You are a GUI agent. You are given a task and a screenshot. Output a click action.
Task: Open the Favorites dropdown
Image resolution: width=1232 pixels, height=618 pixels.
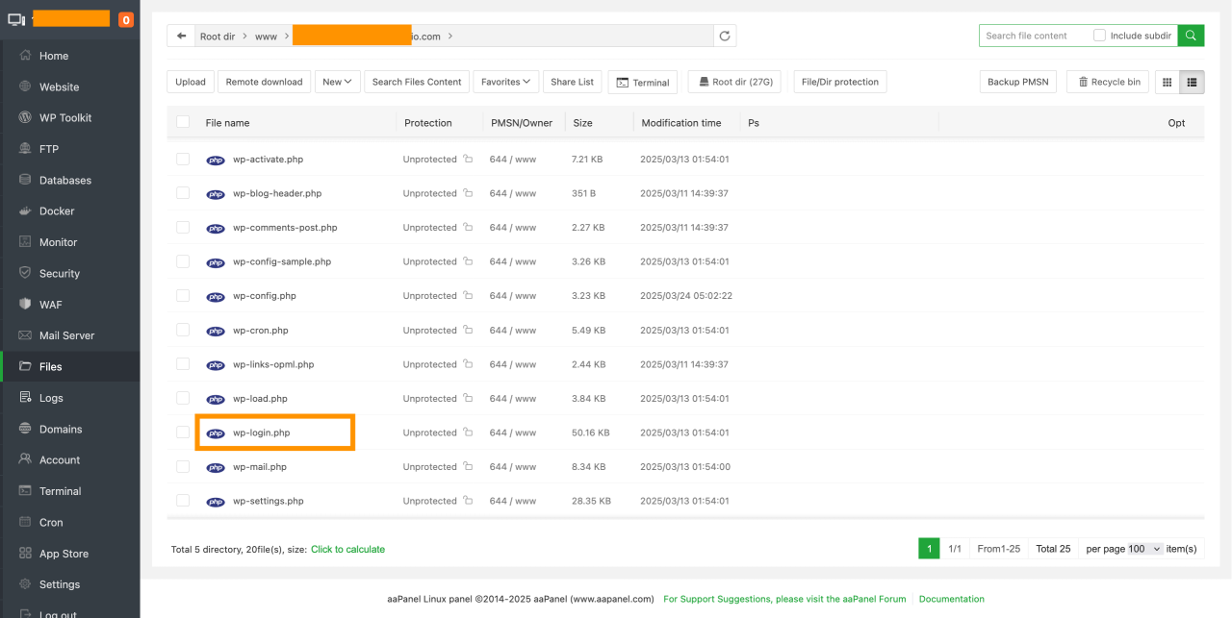(x=505, y=83)
